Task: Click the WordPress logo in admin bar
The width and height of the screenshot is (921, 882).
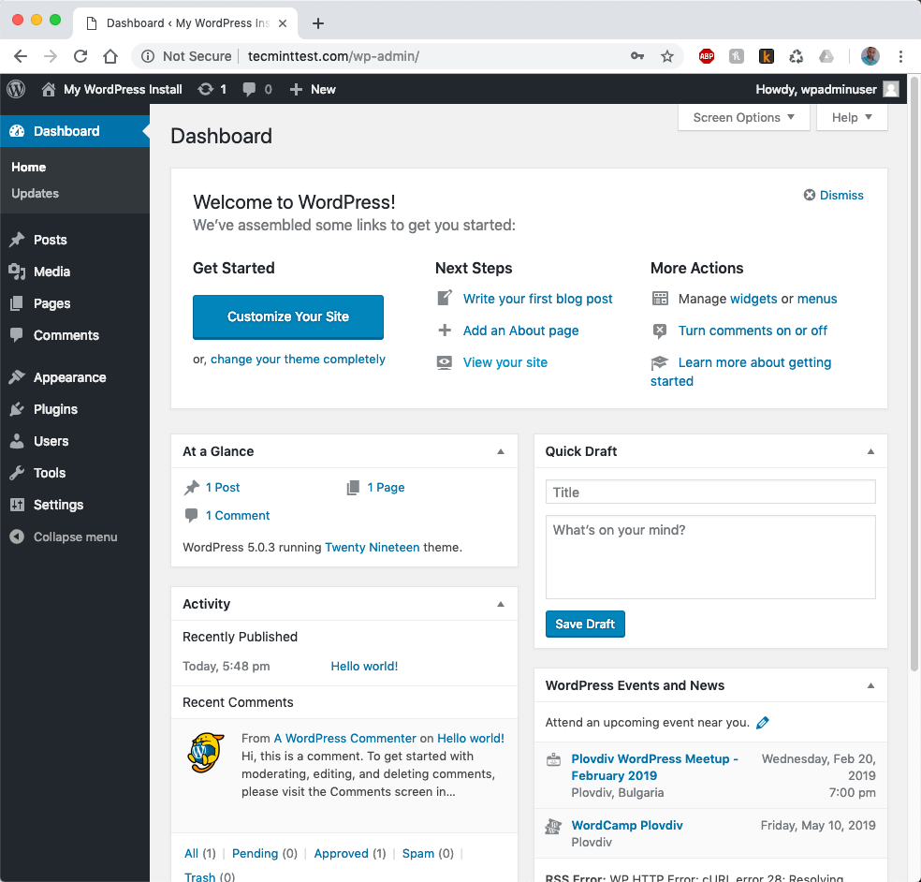Action: (x=16, y=89)
